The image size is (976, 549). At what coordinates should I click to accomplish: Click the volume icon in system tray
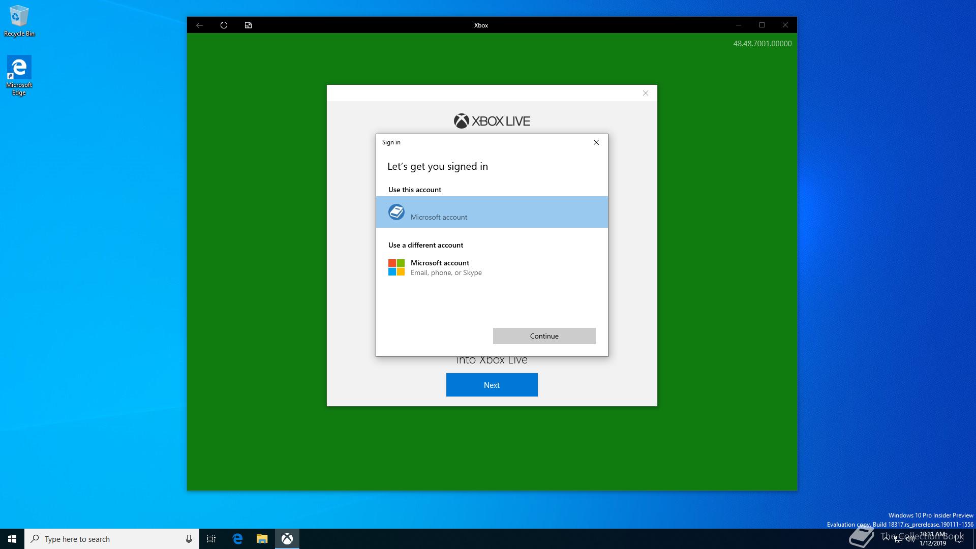point(910,539)
